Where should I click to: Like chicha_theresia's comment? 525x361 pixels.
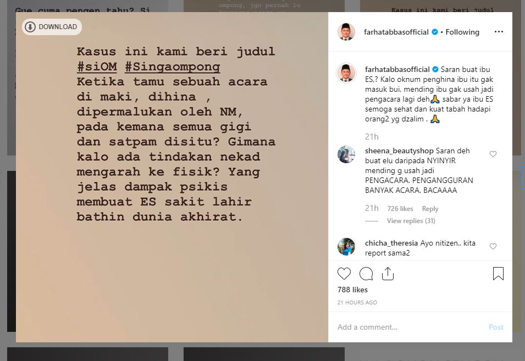pos(493,246)
